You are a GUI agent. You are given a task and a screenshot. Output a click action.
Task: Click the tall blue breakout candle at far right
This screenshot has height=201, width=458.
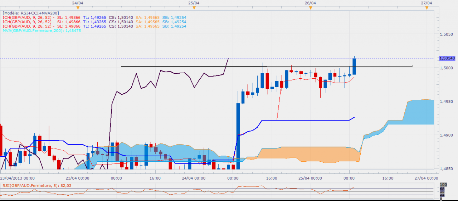click(354, 67)
